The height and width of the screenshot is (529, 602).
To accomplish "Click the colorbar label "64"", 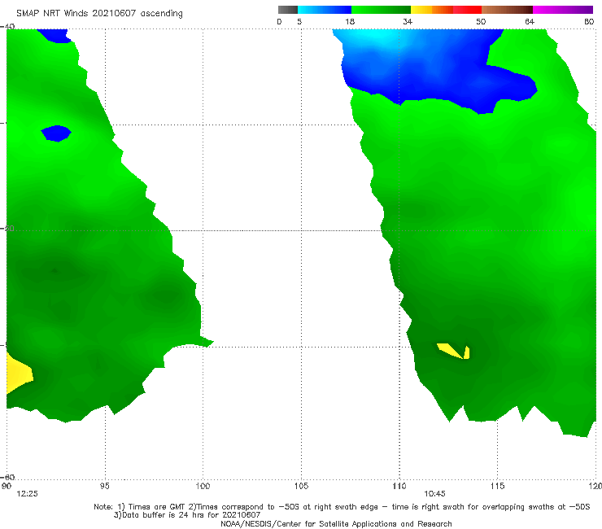I will pyautogui.click(x=530, y=21).
